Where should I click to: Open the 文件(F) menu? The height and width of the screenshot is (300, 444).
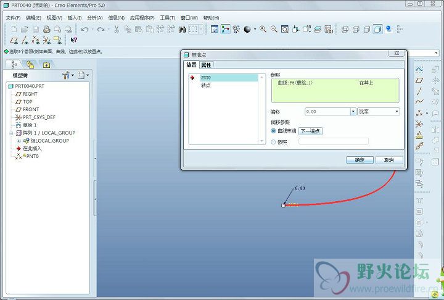pos(14,18)
